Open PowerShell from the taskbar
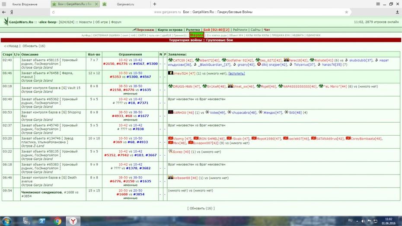This screenshot has height=226, width=402. coord(42,221)
